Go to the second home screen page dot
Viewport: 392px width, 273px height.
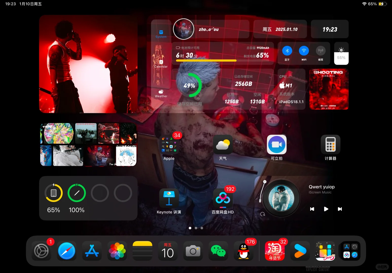click(196, 228)
